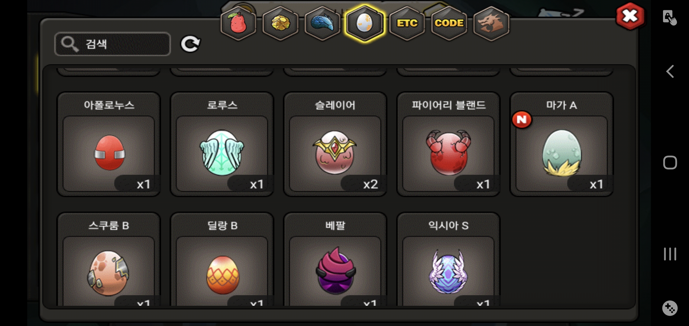
Task: Open the dragon head category tab
Action: pos(491,24)
